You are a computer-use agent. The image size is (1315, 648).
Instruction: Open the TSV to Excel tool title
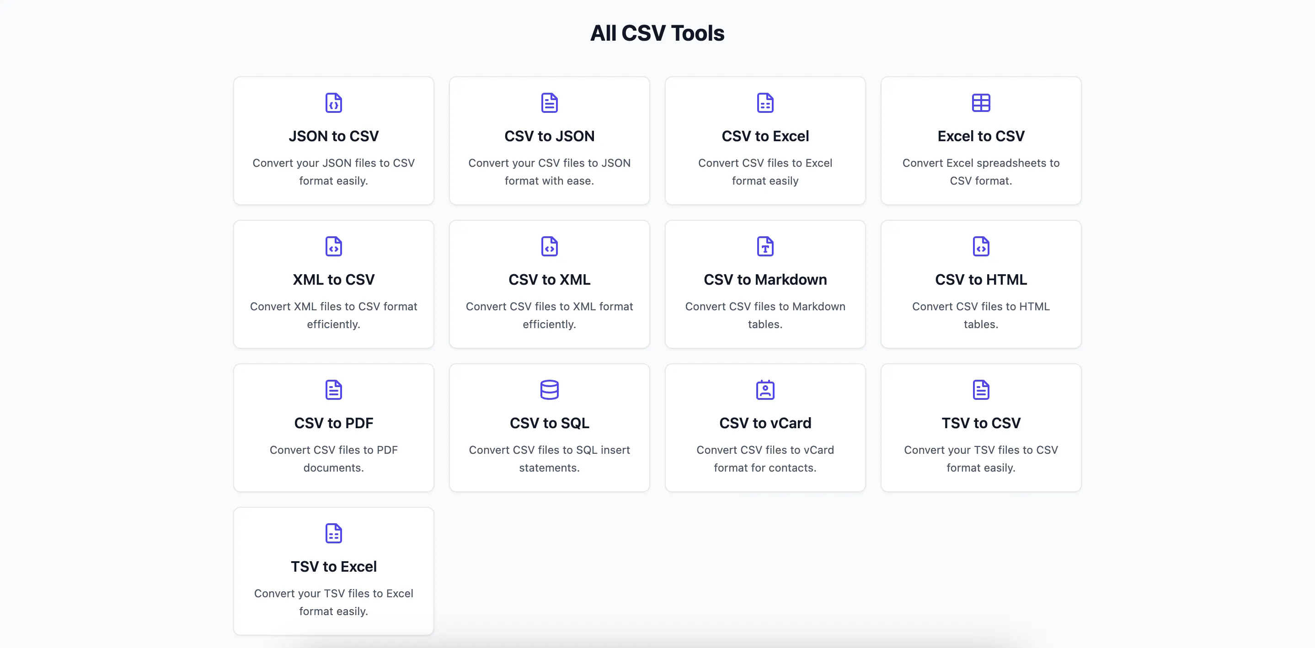[x=333, y=566]
